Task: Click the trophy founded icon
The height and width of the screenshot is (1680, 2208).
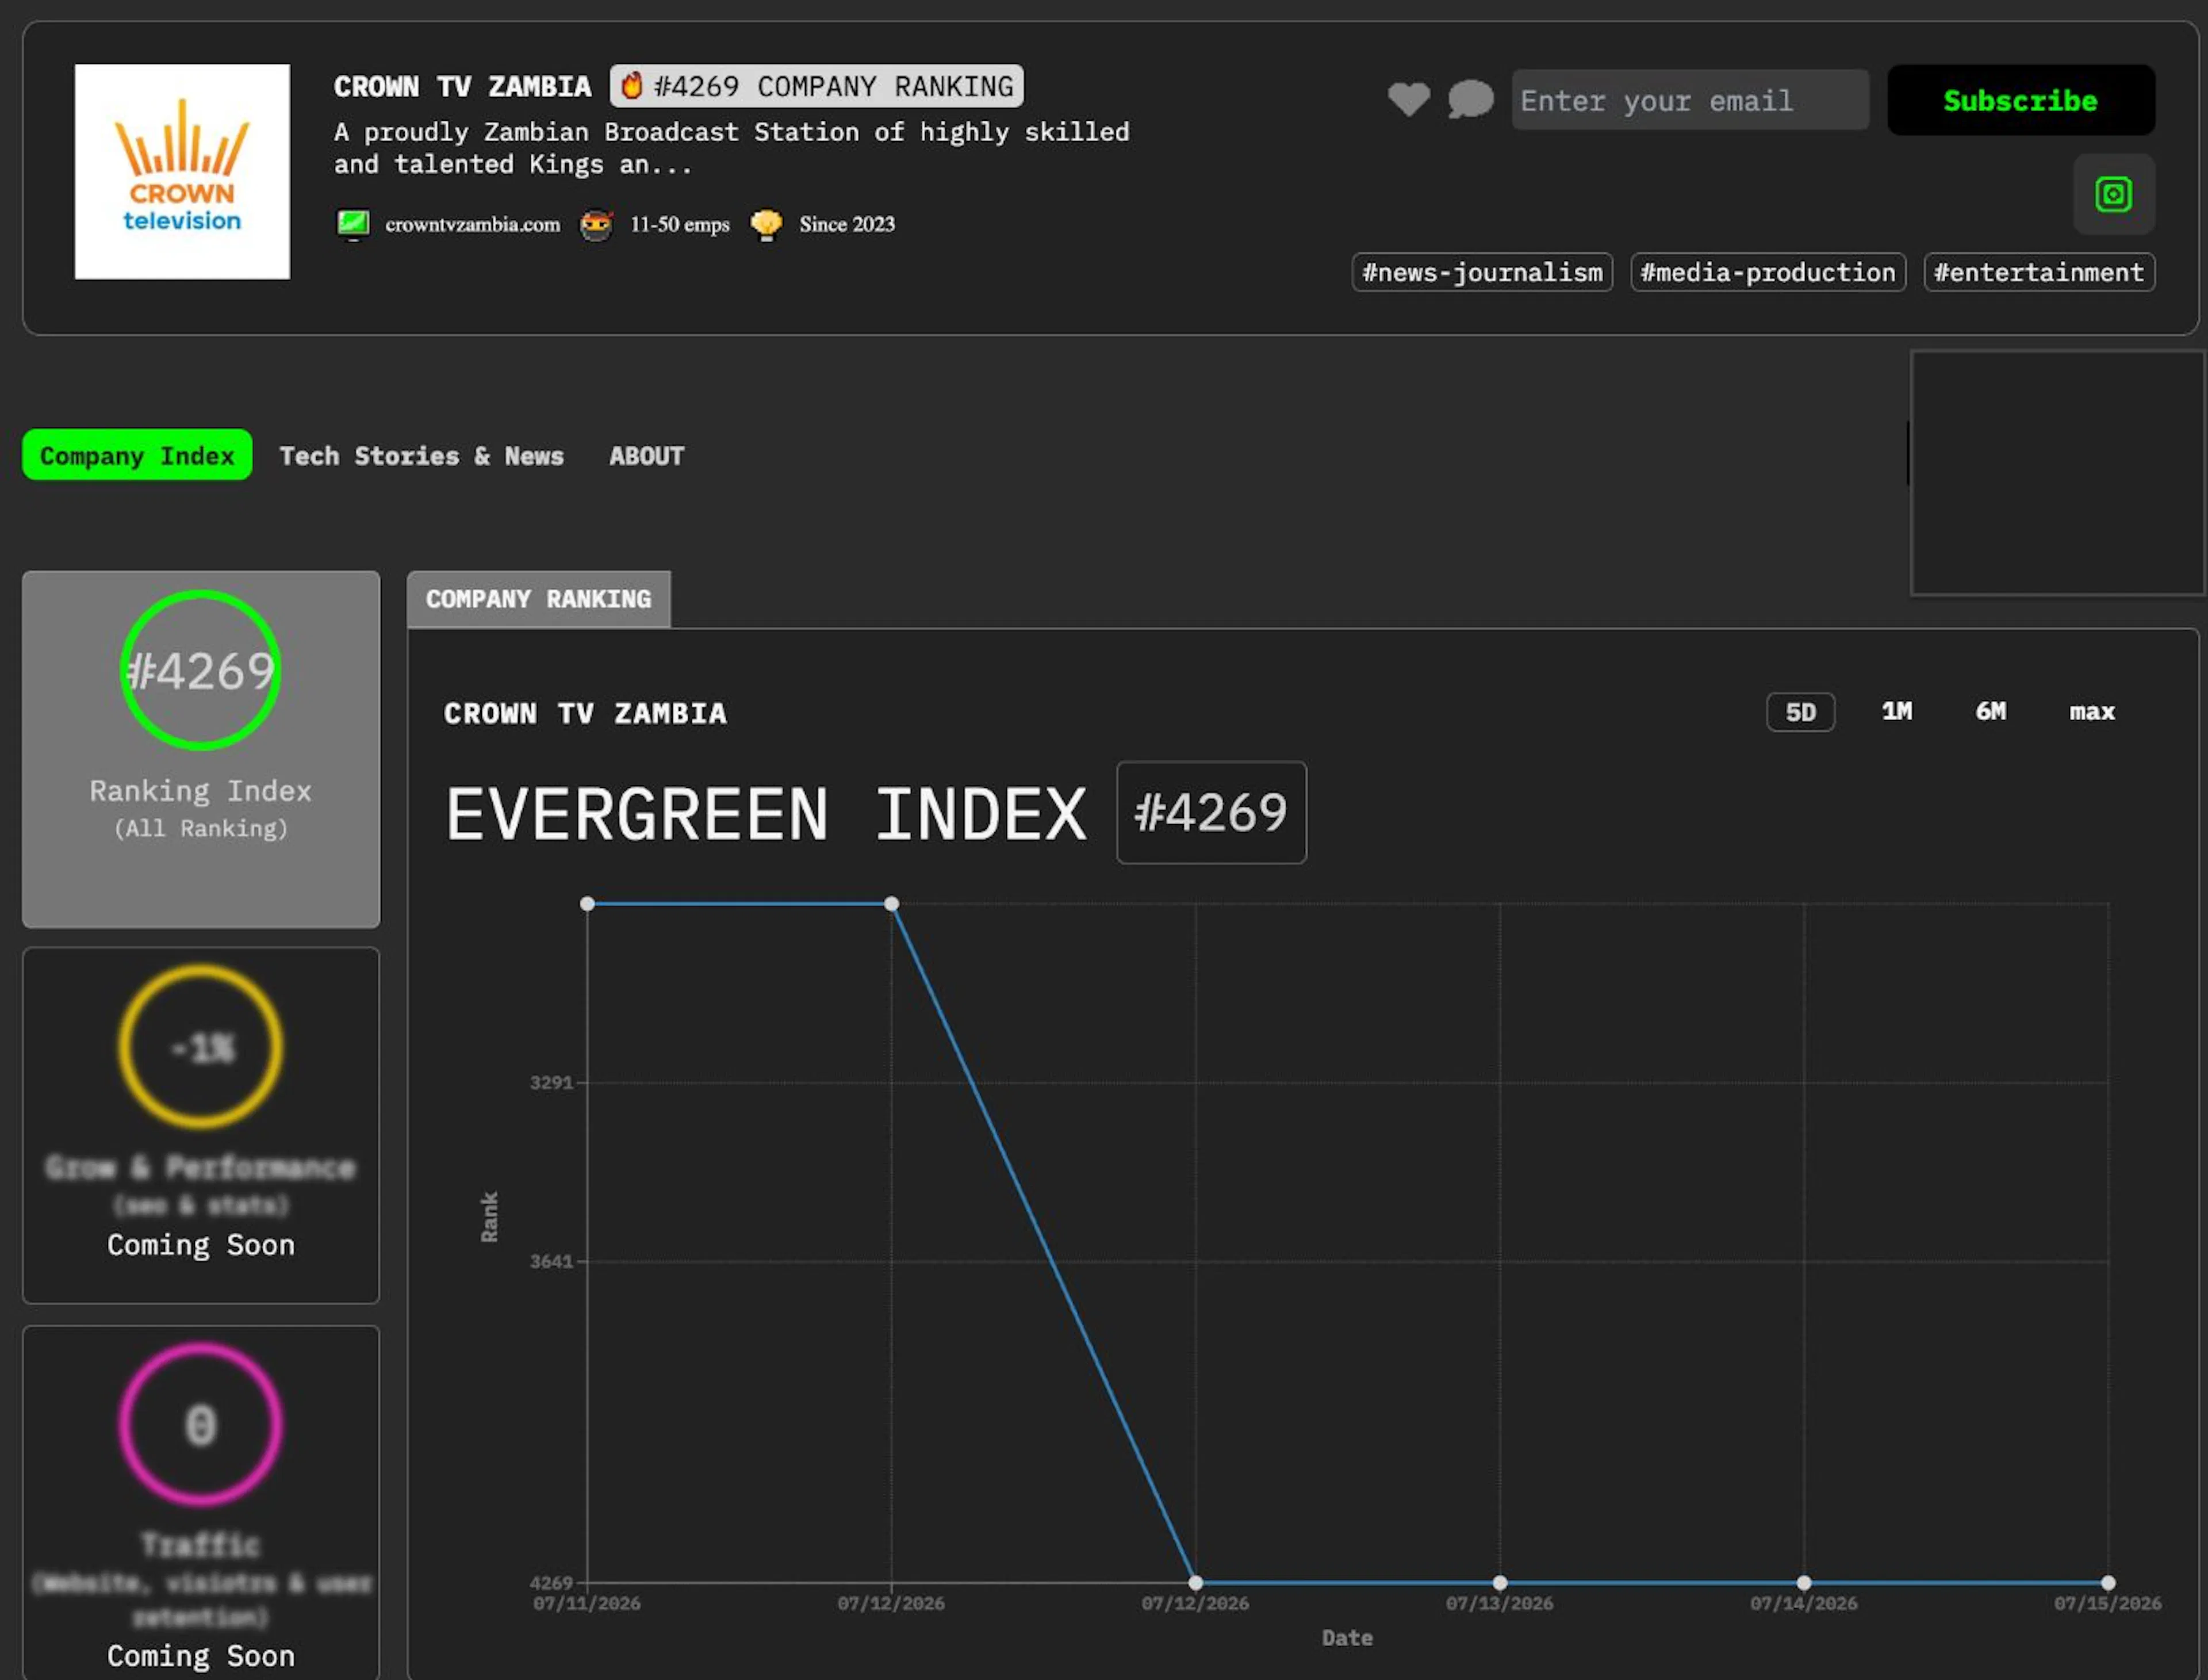Action: point(766,224)
